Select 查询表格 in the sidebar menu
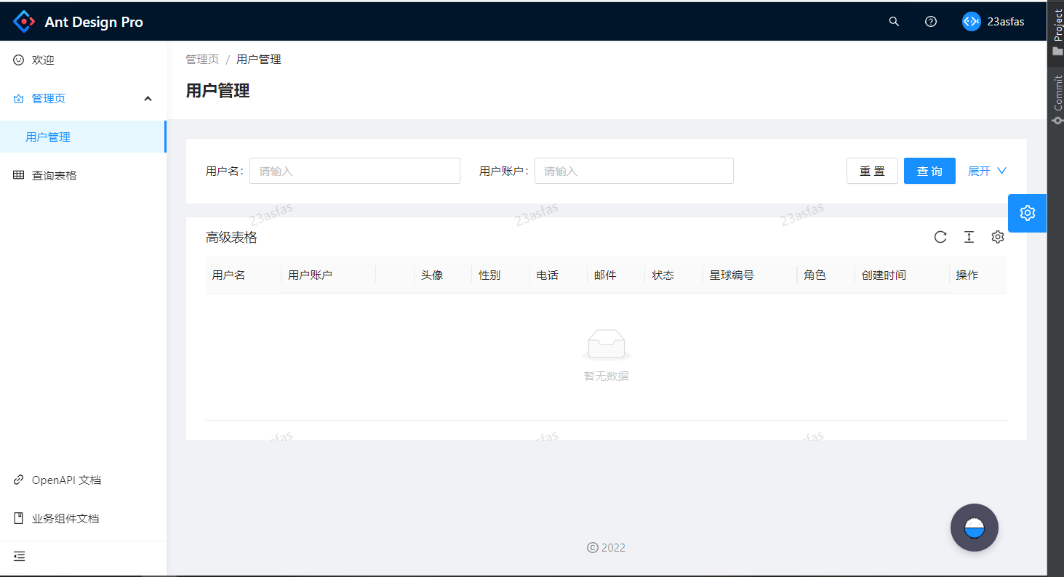1064x577 pixels. pos(55,175)
